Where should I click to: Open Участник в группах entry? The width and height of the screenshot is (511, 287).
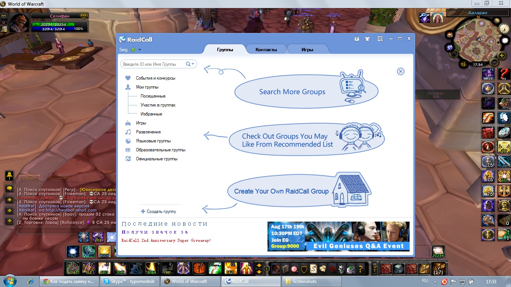(158, 105)
